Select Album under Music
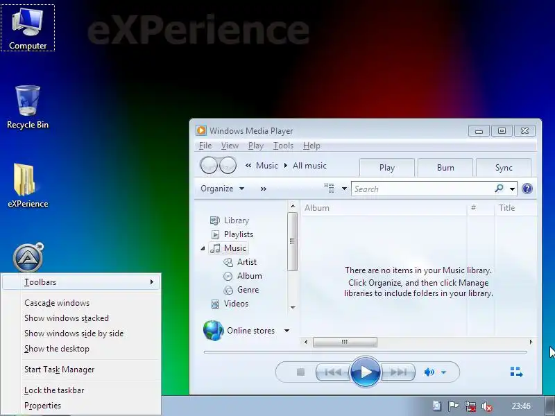The width and height of the screenshot is (555, 416). click(x=244, y=276)
